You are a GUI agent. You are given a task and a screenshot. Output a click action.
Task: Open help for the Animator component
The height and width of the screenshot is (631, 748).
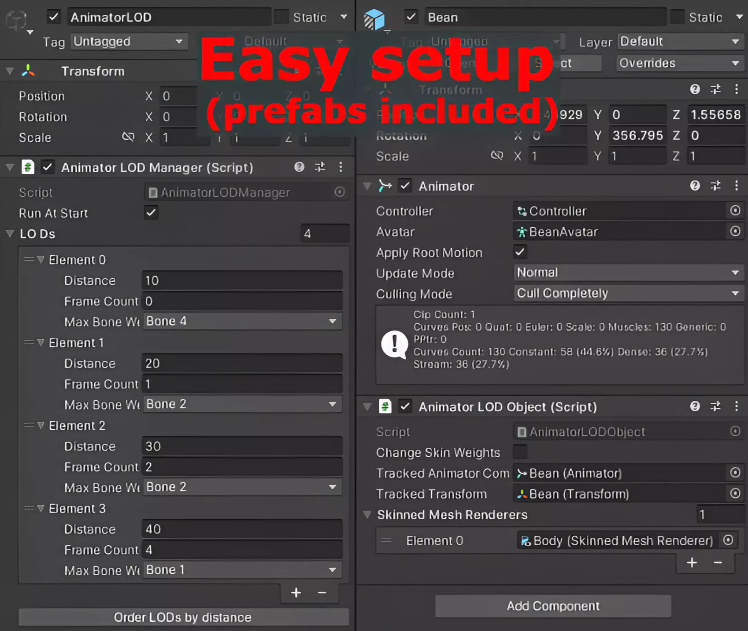695,185
